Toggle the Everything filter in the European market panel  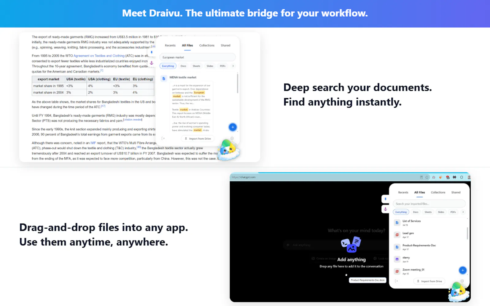[x=168, y=66]
